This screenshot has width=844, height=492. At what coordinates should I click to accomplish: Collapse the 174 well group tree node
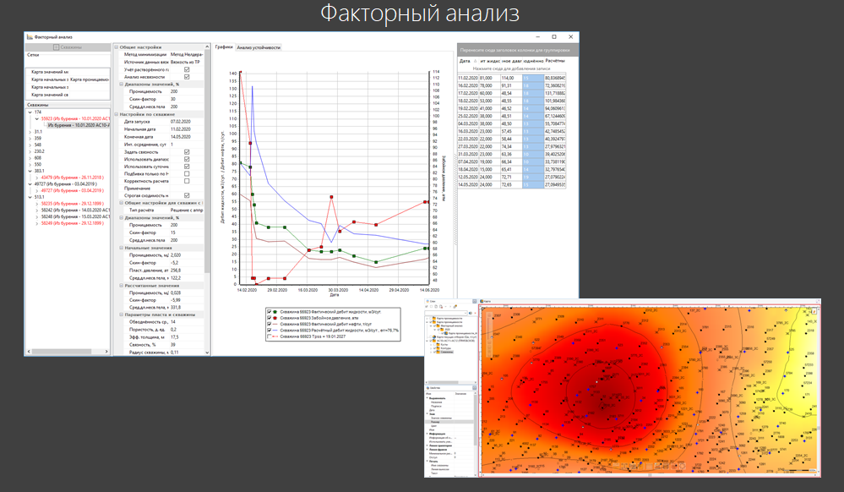30,112
